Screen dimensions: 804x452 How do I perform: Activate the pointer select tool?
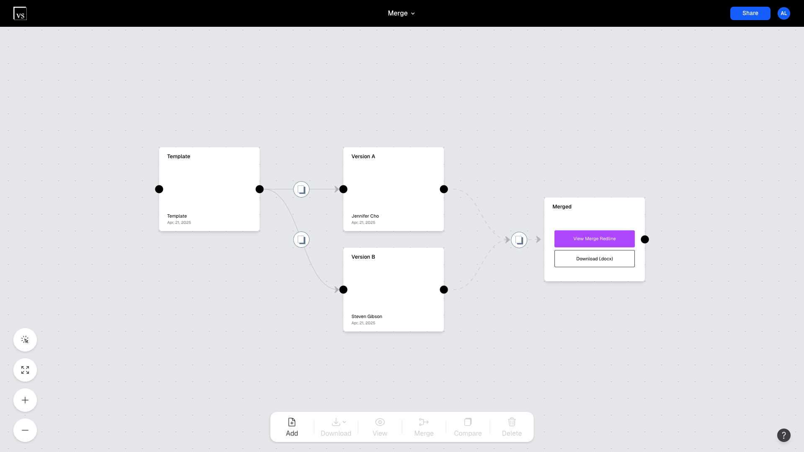pyautogui.click(x=25, y=340)
